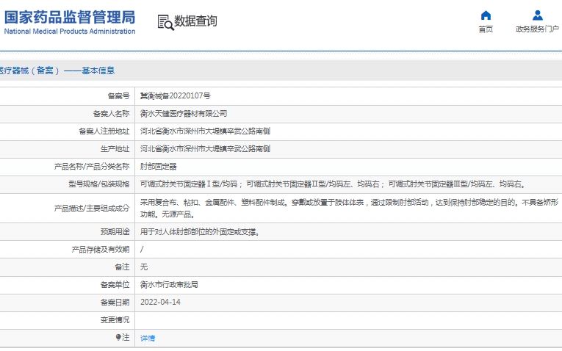Viewport: 562px width, 351px height.
Task: Click the home (首页) house icon
Action: (x=486, y=15)
